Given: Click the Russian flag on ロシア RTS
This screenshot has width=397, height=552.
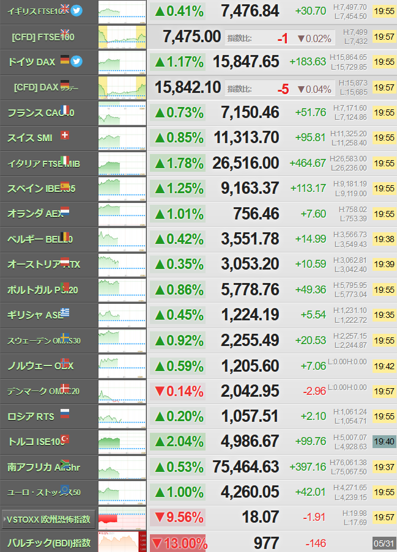Looking at the screenshot, I should tap(65, 413).
